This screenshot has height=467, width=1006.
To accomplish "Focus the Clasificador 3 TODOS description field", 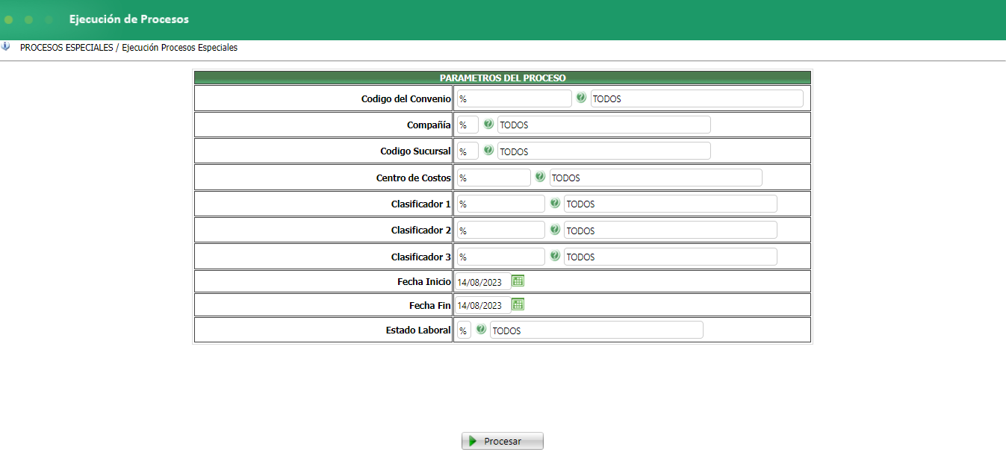I will point(671,257).
